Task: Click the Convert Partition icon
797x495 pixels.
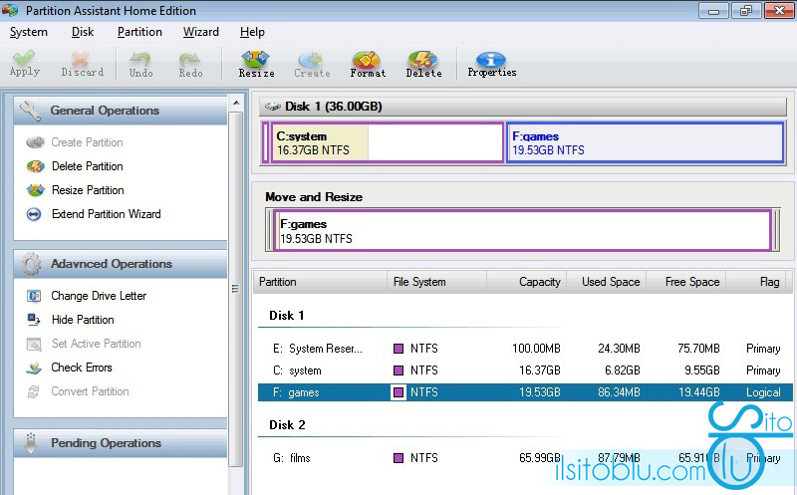Action: tap(34, 391)
